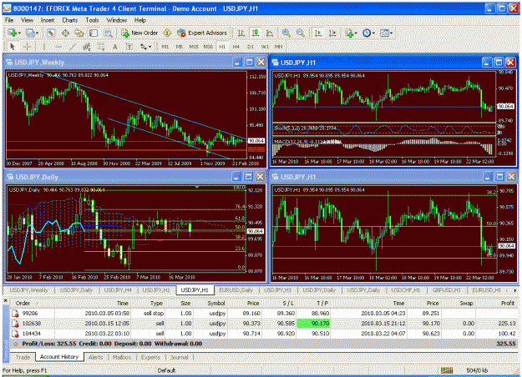
Task: Switch chart to bar chart type
Action: (x=241, y=33)
